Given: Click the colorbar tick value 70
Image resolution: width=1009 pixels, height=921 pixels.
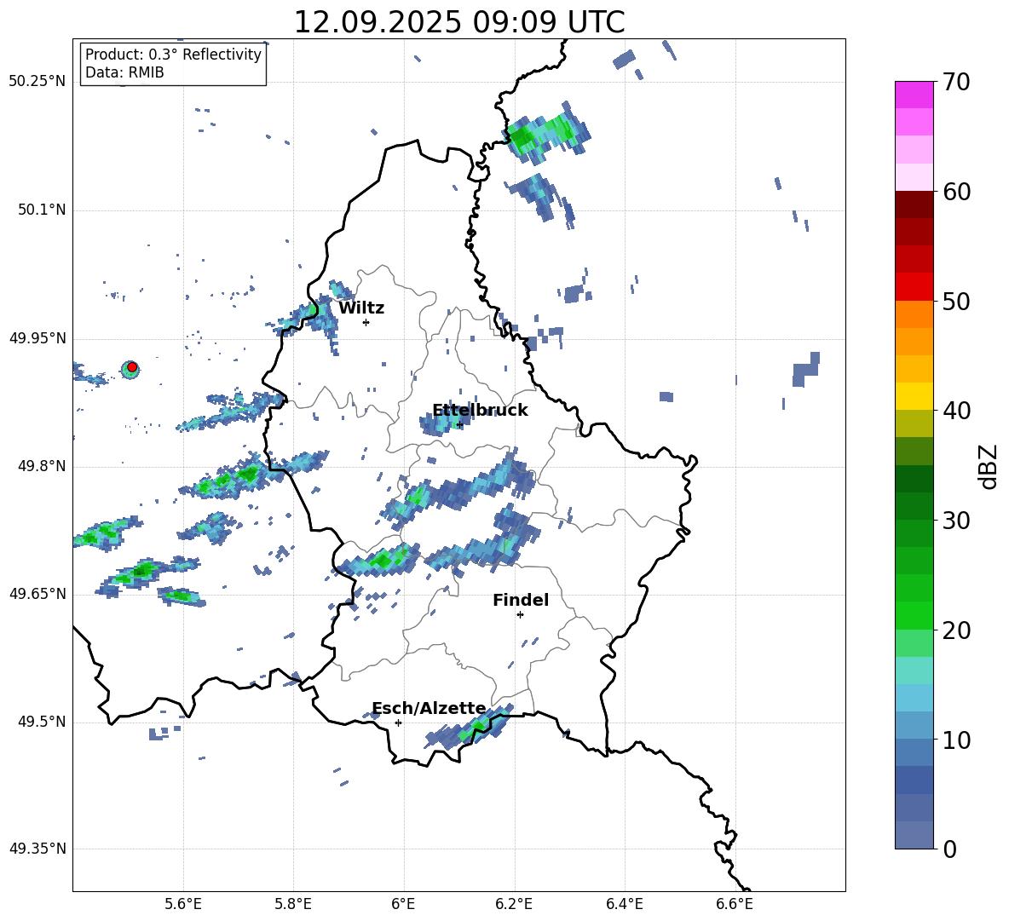Looking at the screenshot, I should coord(956,83).
